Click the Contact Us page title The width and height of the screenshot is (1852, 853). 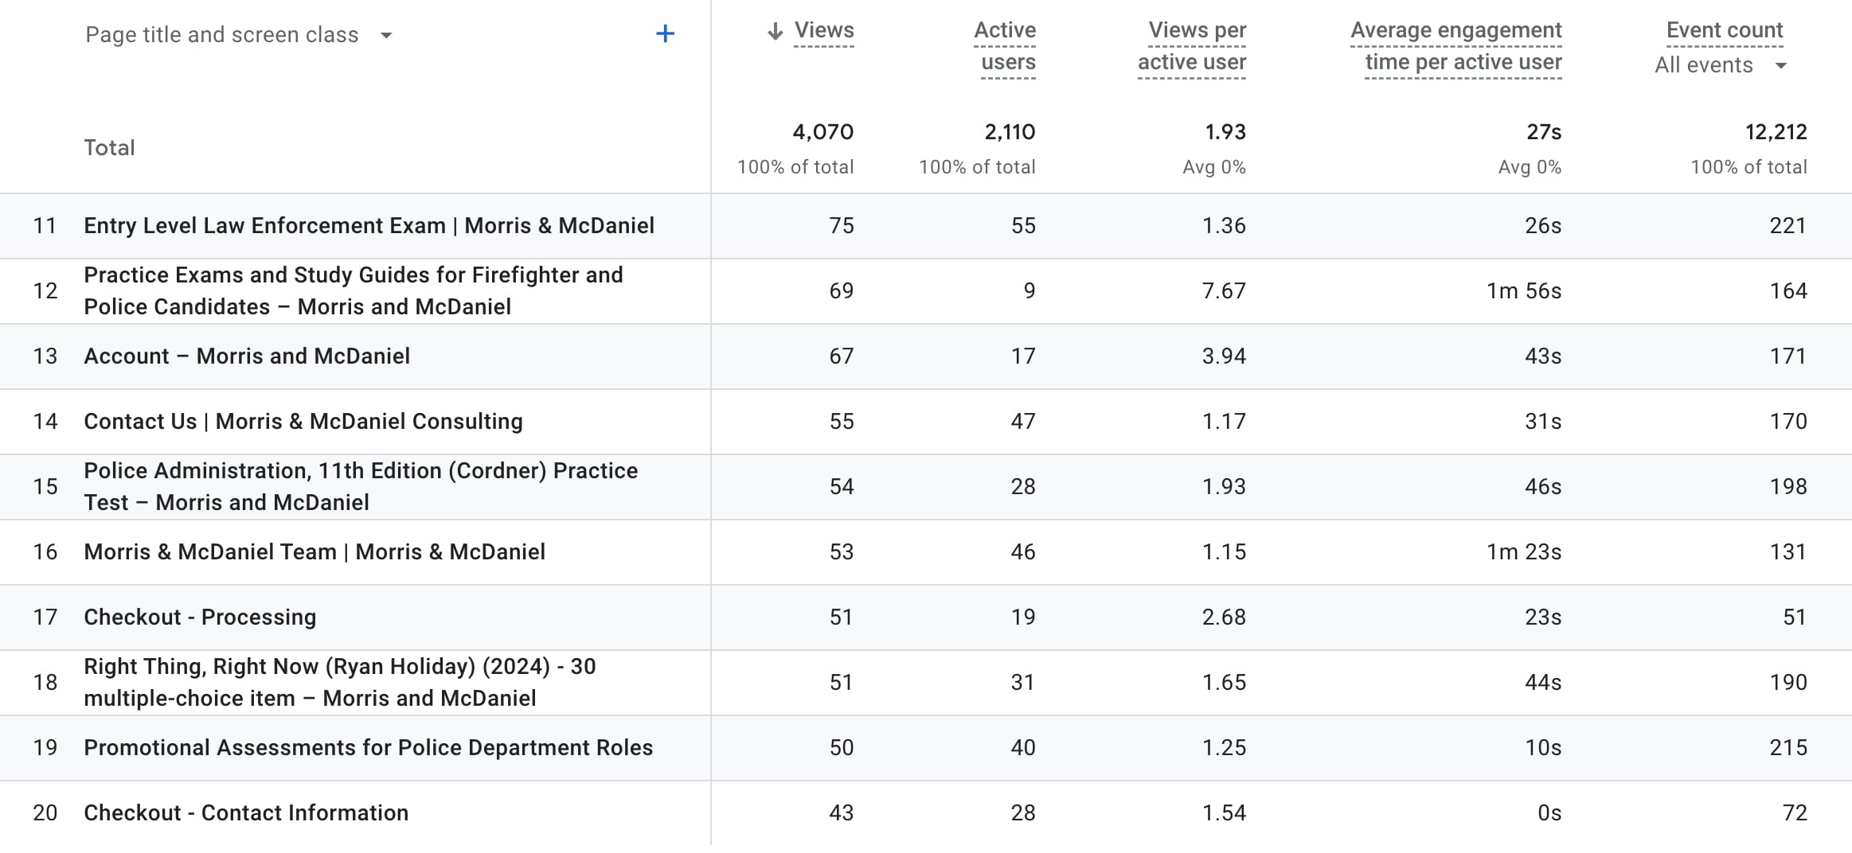[303, 422]
